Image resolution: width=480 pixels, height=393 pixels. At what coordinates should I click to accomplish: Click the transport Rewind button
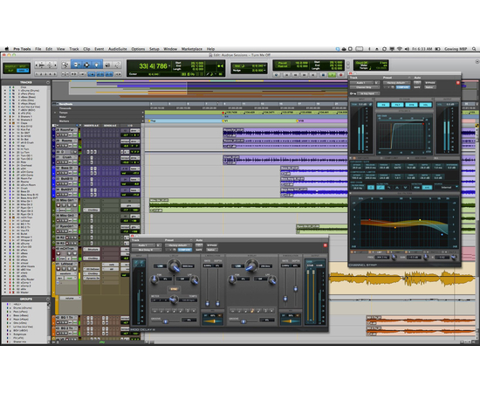click(295, 75)
